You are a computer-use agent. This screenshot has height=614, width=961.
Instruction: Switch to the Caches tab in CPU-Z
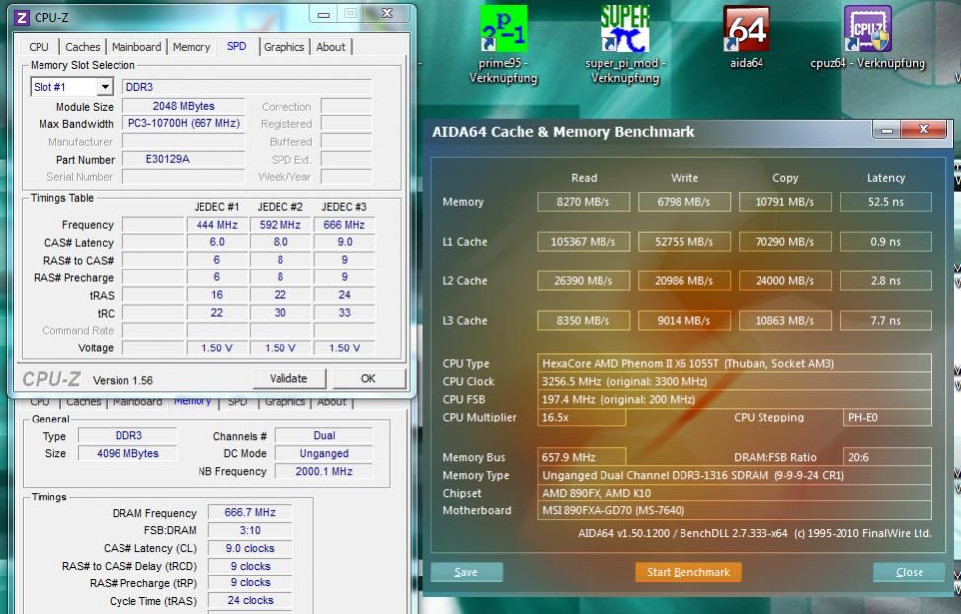(82, 47)
